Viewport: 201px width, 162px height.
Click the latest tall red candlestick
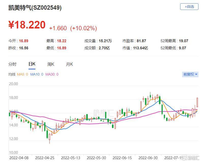click(197, 102)
